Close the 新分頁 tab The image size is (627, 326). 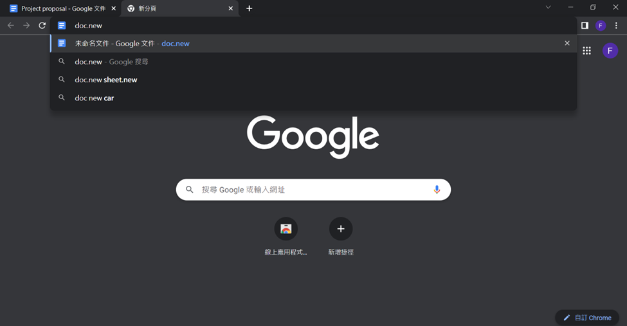(x=231, y=8)
